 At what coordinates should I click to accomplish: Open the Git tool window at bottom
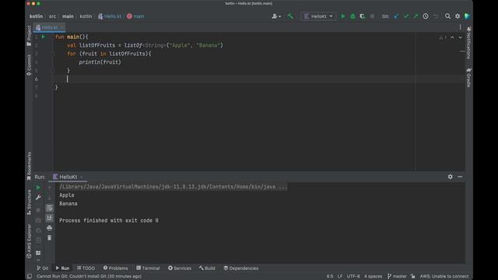[x=43, y=268]
